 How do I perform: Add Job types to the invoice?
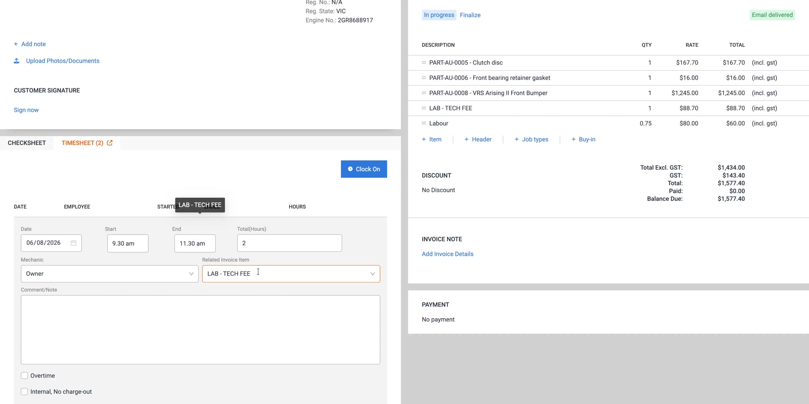coord(531,140)
